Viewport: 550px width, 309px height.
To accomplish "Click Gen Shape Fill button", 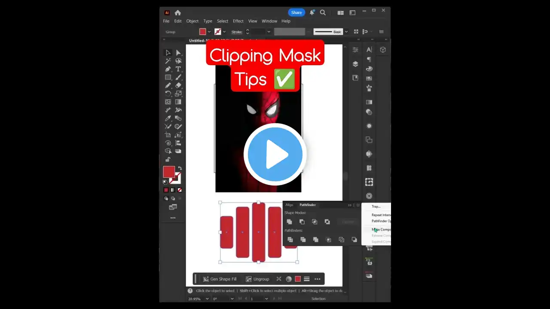I will pos(220,279).
